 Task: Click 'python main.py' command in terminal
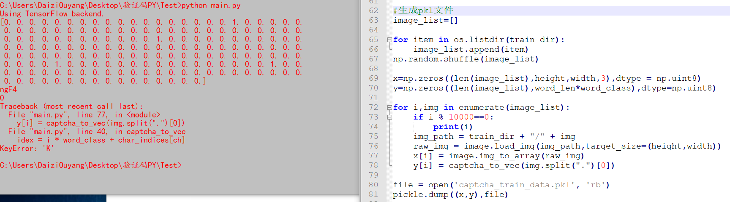[211, 5]
